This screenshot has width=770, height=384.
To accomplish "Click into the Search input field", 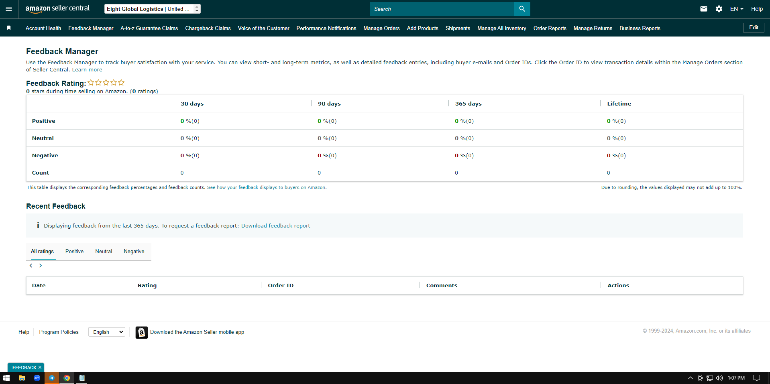I will click(x=442, y=9).
